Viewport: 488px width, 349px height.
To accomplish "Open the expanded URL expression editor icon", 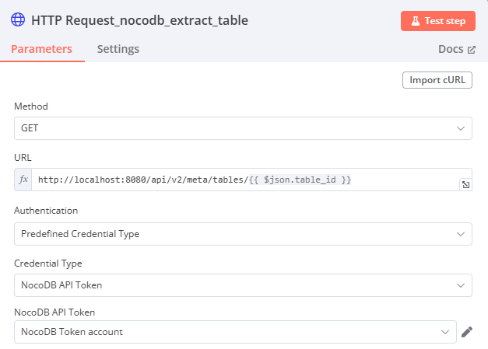I will 465,184.
